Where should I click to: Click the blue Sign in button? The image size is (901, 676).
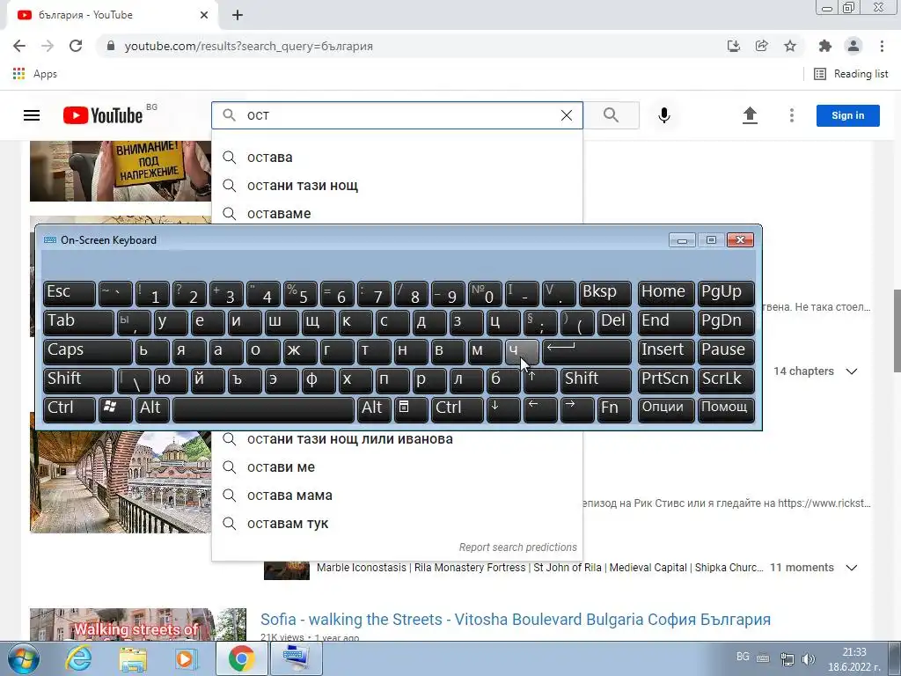tap(847, 115)
